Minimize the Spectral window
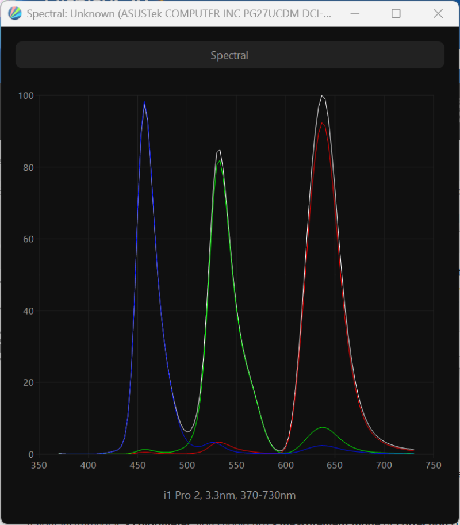 coord(355,13)
